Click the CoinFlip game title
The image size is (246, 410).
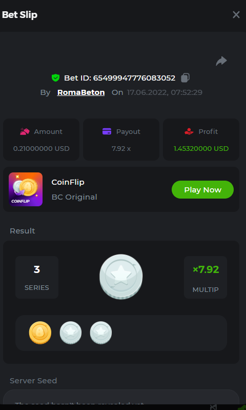(x=68, y=182)
